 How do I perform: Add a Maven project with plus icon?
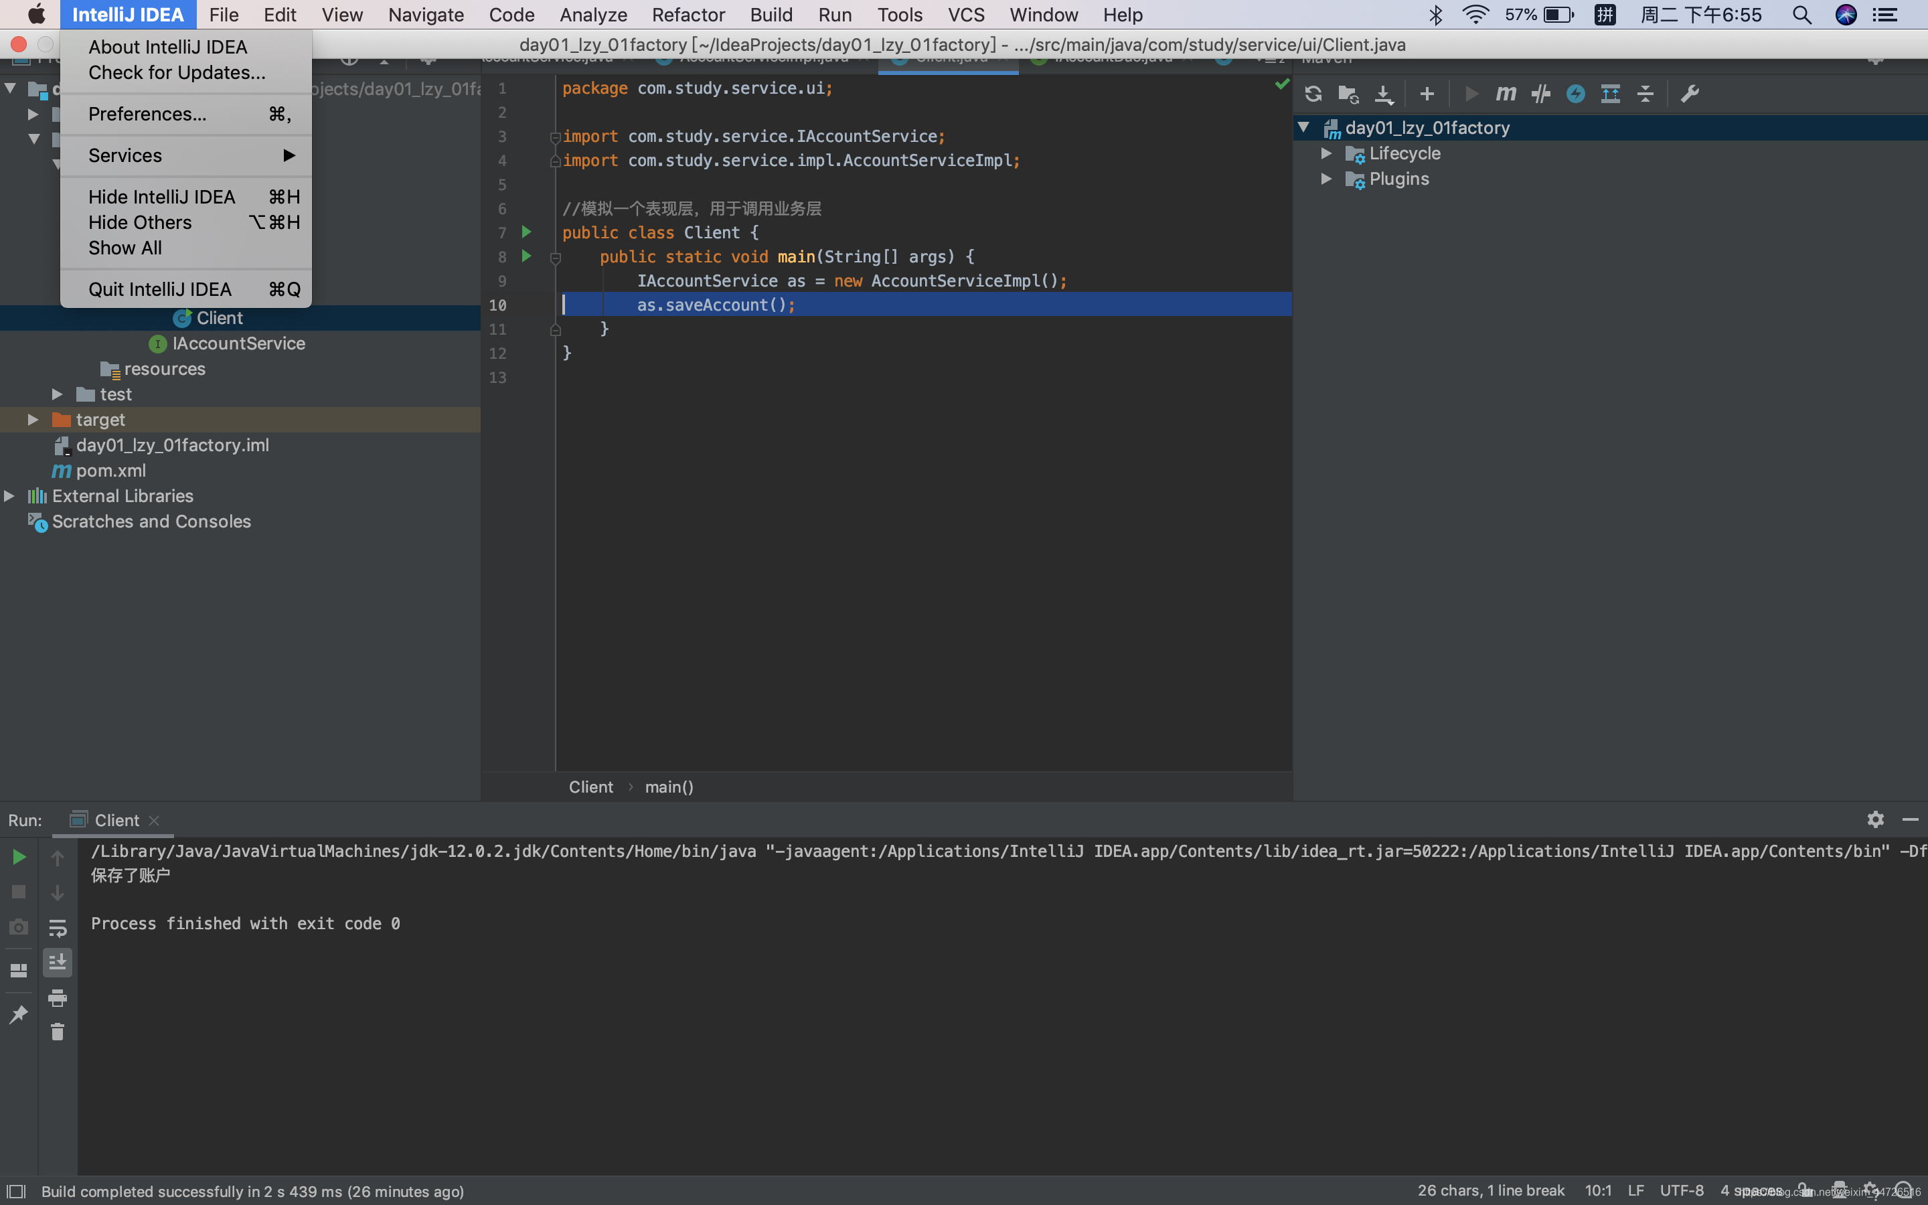[x=1427, y=94]
